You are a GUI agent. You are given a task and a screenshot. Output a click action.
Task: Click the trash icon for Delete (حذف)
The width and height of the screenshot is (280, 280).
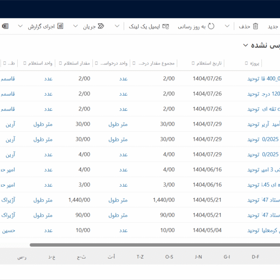coord(255,27)
